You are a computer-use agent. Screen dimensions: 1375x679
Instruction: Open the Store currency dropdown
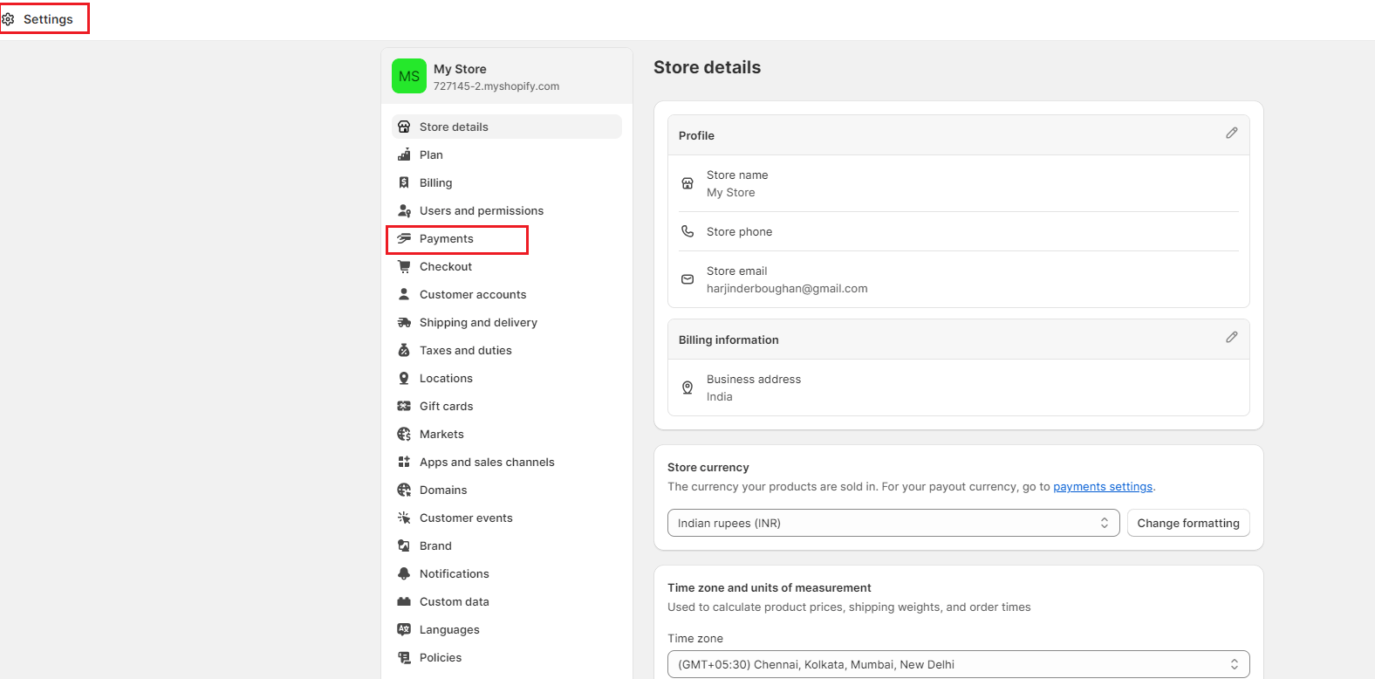(x=893, y=523)
